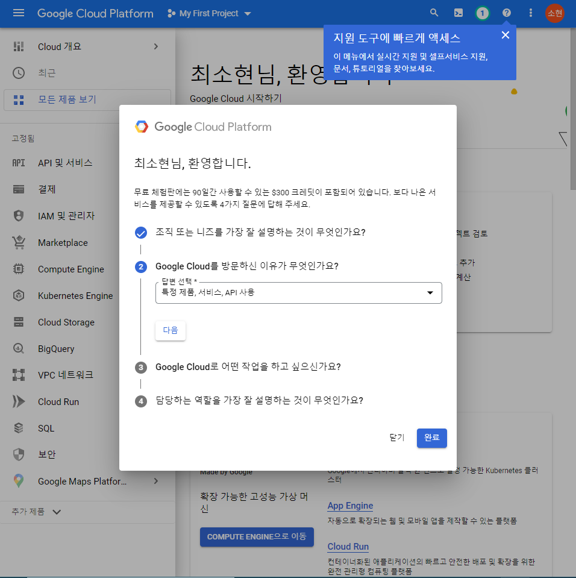Open the App Engine link
The image size is (576, 578).
coord(350,506)
